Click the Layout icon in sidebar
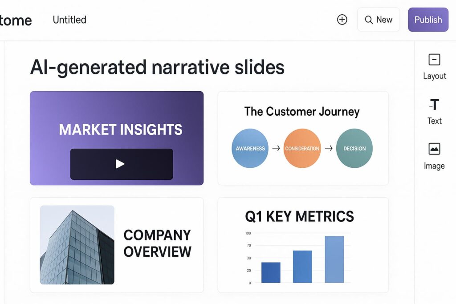This screenshot has width=456, height=304. (434, 60)
